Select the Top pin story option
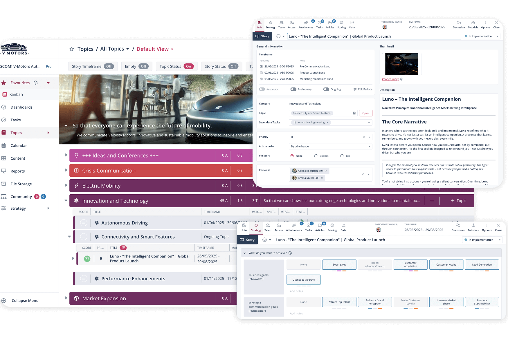508x338 pixels. (x=342, y=156)
